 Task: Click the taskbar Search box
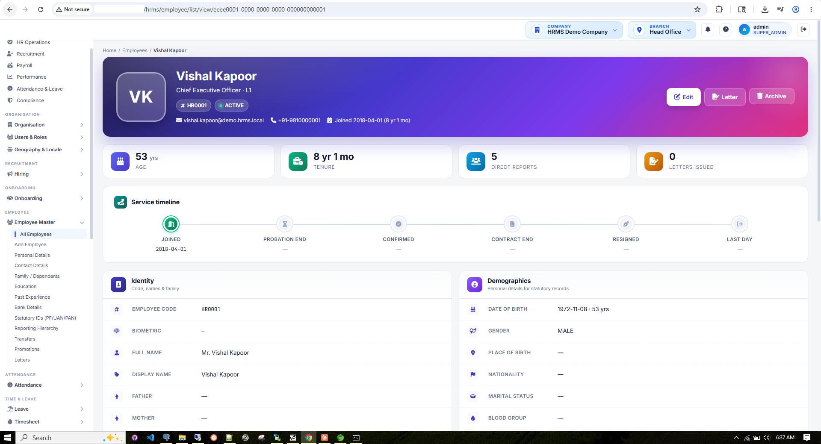click(71, 438)
